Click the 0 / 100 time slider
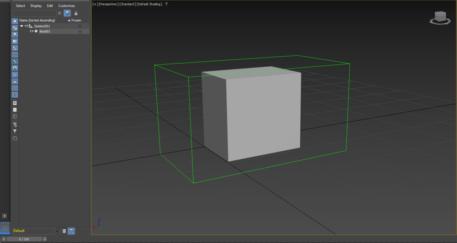Image resolution: width=457 pixels, height=243 pixels. 24,239
